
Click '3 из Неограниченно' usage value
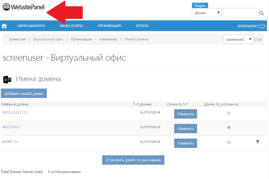click(64, 172)
